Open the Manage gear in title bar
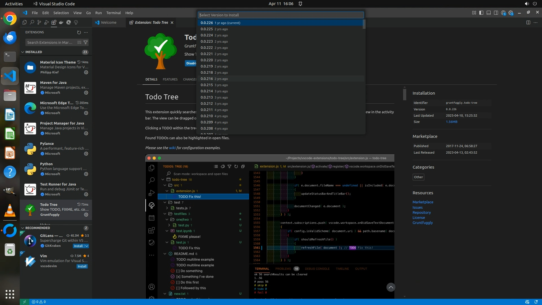The width and height of the screenshot is (542, 305). [x=511, y=13]
